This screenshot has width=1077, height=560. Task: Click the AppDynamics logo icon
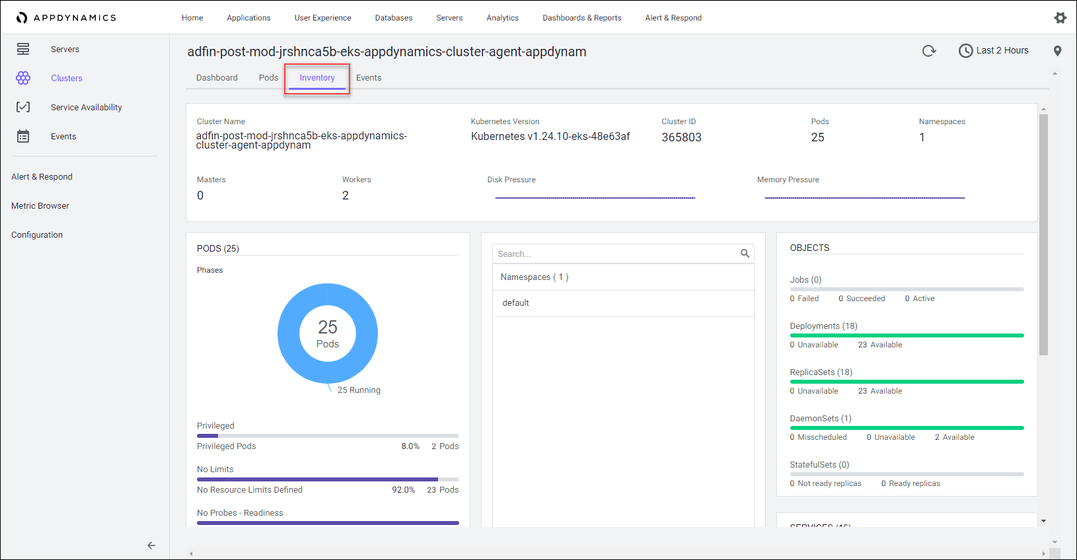coord(22,18)
